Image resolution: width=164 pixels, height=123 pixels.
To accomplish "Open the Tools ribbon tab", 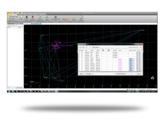I will coord(33,15).
